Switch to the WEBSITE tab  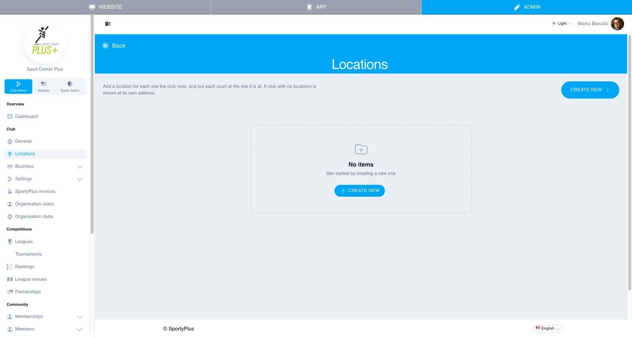pyautogui.click(x=105, y=7)
